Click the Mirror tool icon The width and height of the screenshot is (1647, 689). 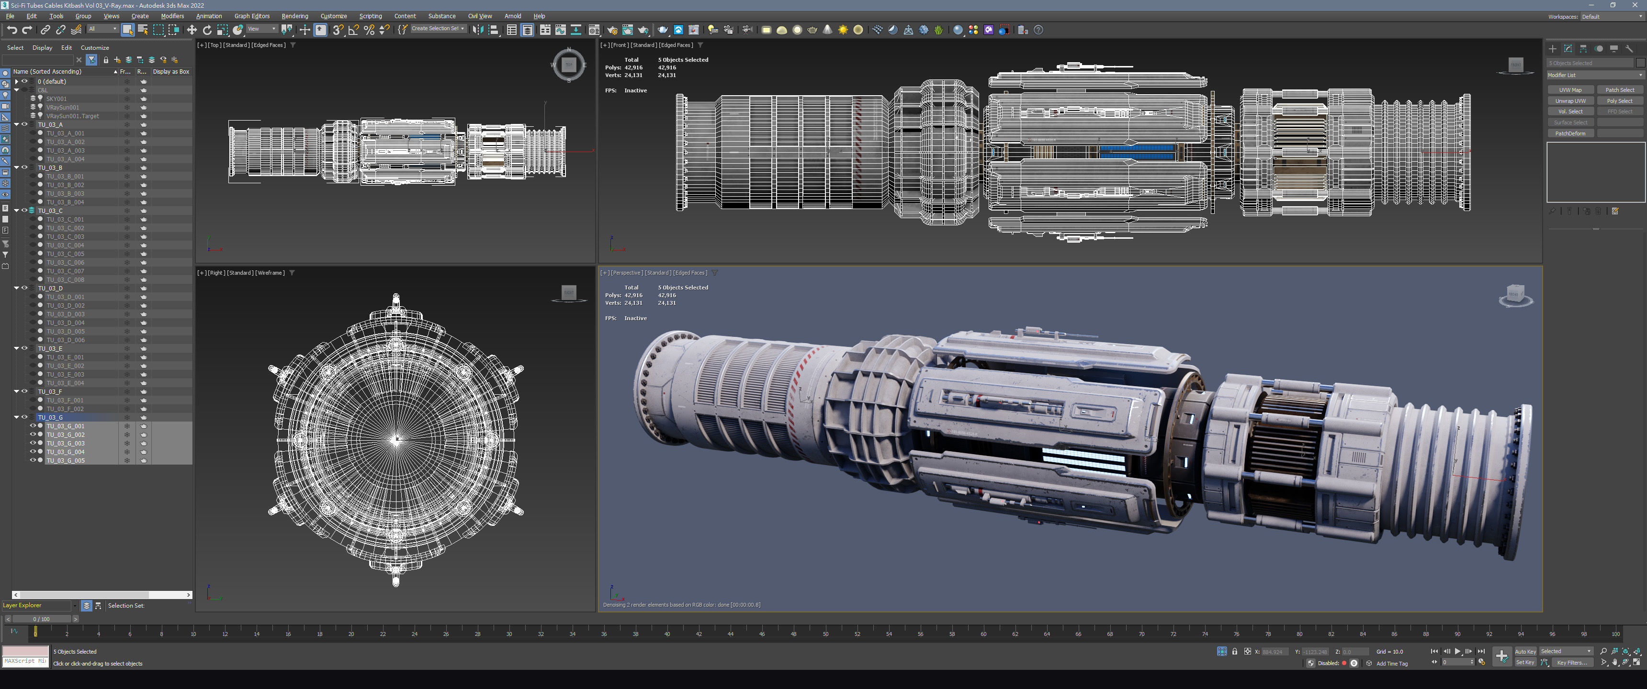tap(478, 30)
